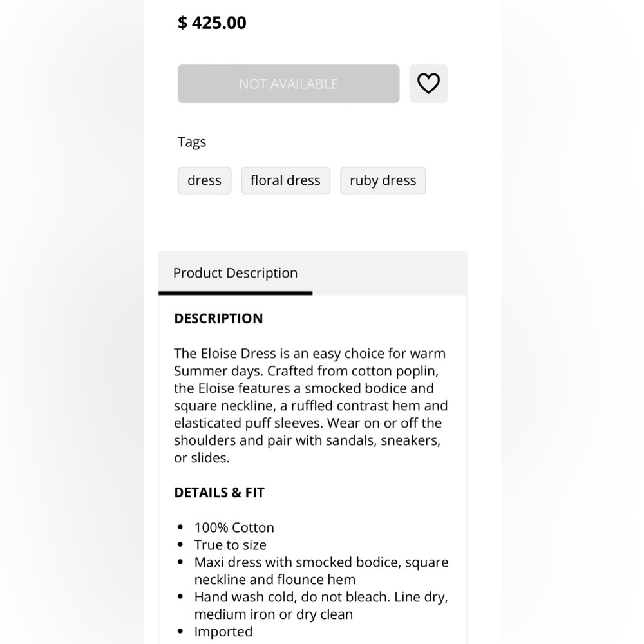Switch to the Product Description tab

[x=235, y=272]
